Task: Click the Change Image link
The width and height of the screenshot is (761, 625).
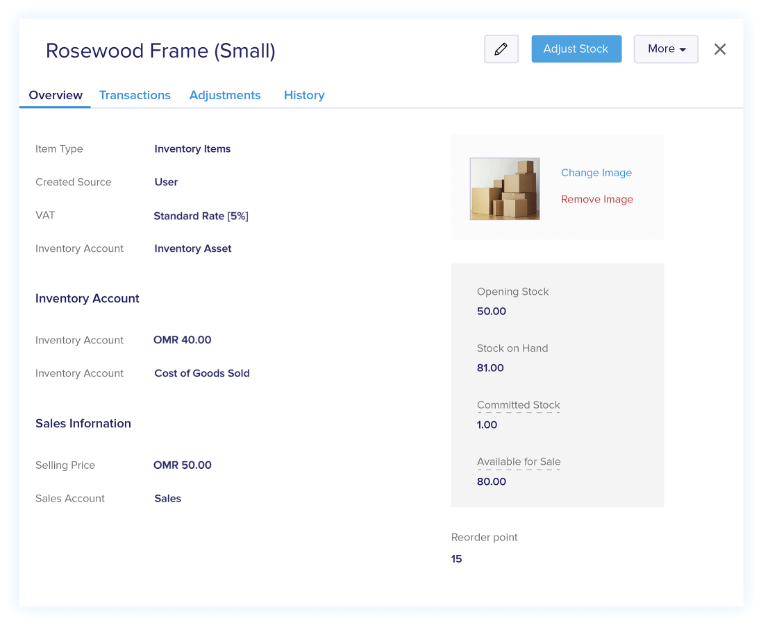Action: (596, 173)
